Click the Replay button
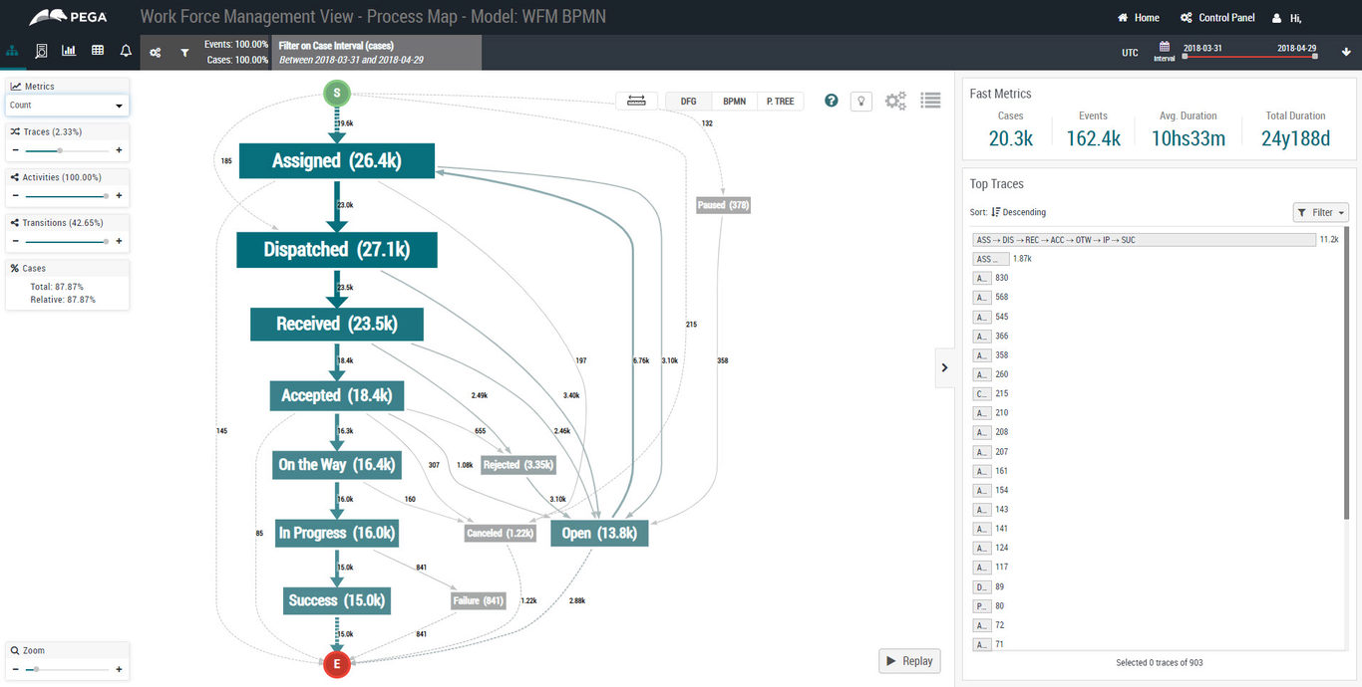The width and height of the screenshot is (1362, 687). tap(908, 660)
